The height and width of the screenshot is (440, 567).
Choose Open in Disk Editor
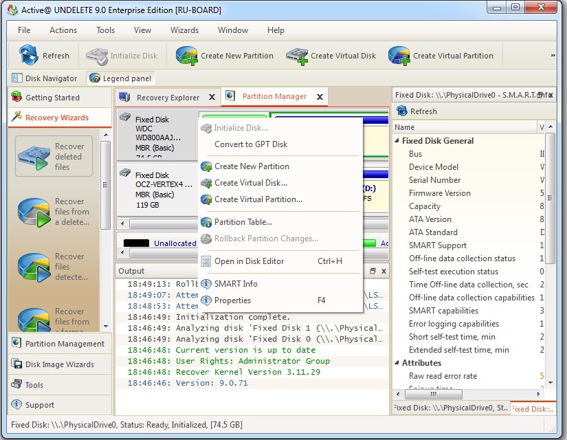(x=280, y=261)
